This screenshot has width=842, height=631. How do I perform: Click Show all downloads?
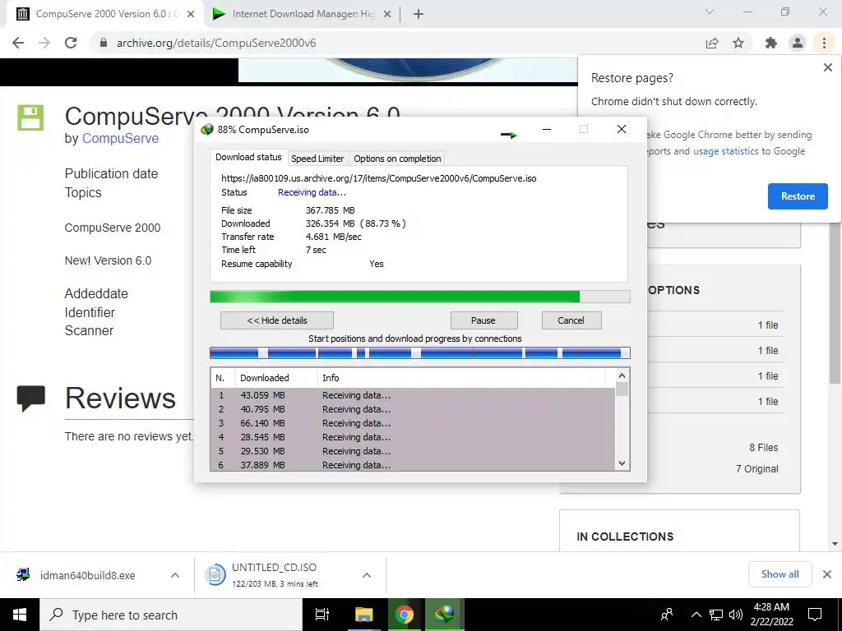pyautogui.click(x=780, y=574)
